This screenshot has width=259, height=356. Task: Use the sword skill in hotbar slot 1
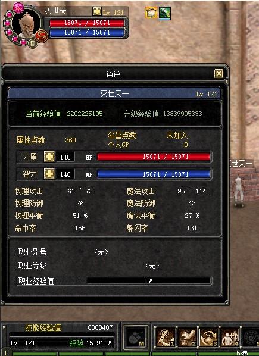pyautogui.click(x=165, y=338)
